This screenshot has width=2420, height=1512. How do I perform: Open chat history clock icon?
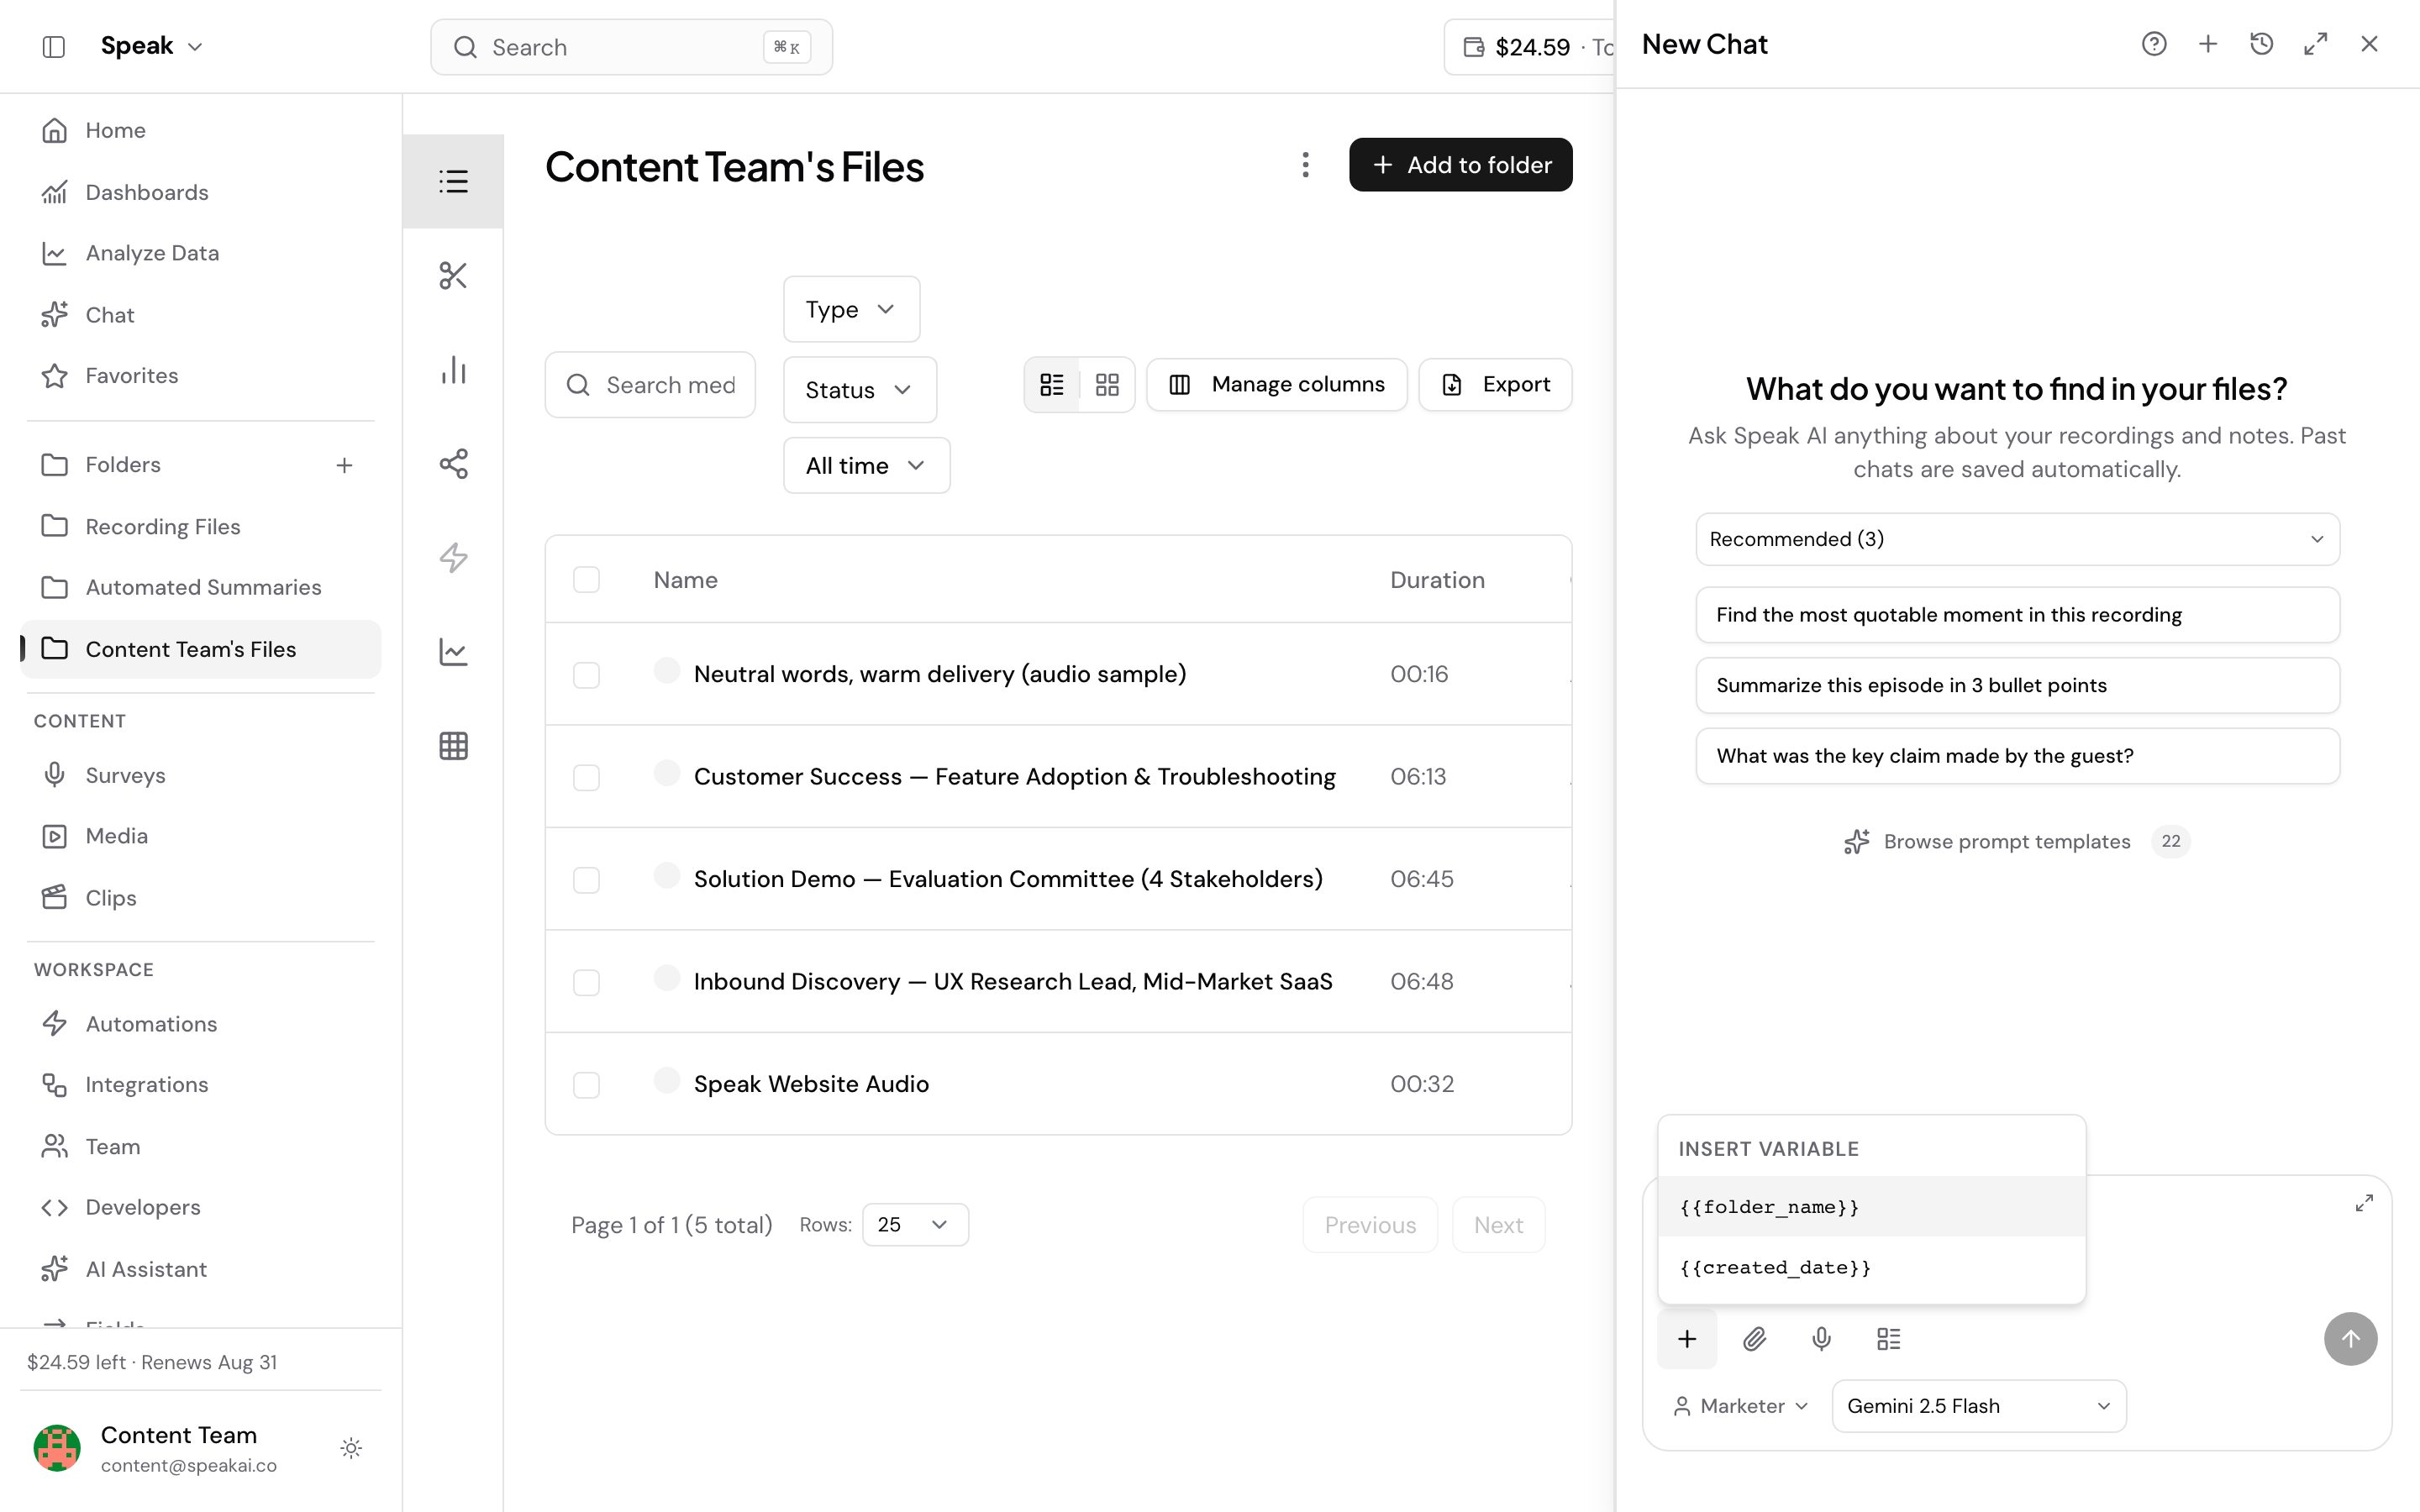tap(2262, 44)
